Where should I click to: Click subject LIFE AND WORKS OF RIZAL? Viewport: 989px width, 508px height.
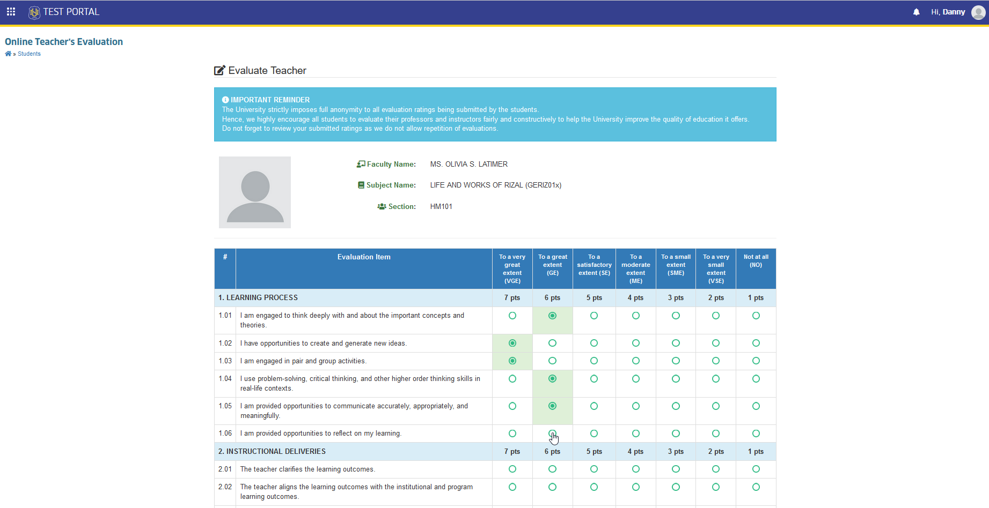[x=496, y=185]
